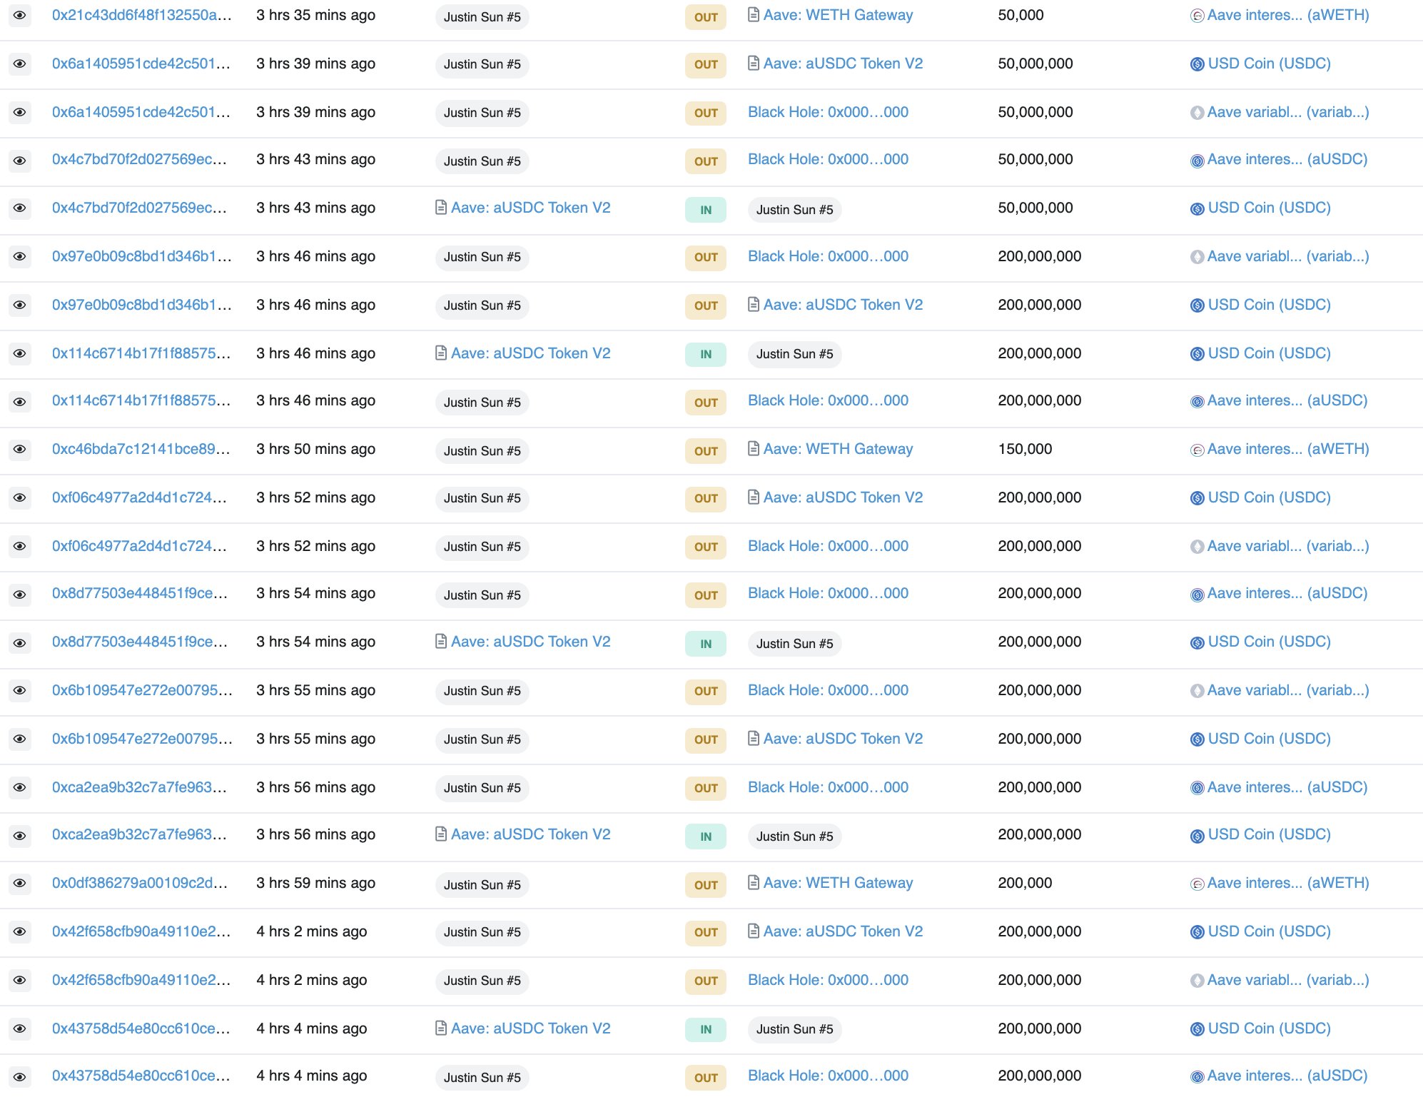Click aUSDC token icon in the last row
Screen dimensions: 1423x1102
click(1197, 1076)
